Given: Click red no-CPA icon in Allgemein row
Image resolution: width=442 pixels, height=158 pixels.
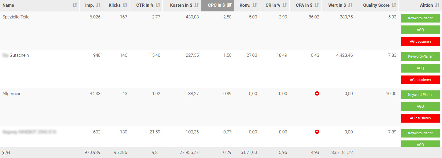Looking at the screenshot, I should [317, 94].
